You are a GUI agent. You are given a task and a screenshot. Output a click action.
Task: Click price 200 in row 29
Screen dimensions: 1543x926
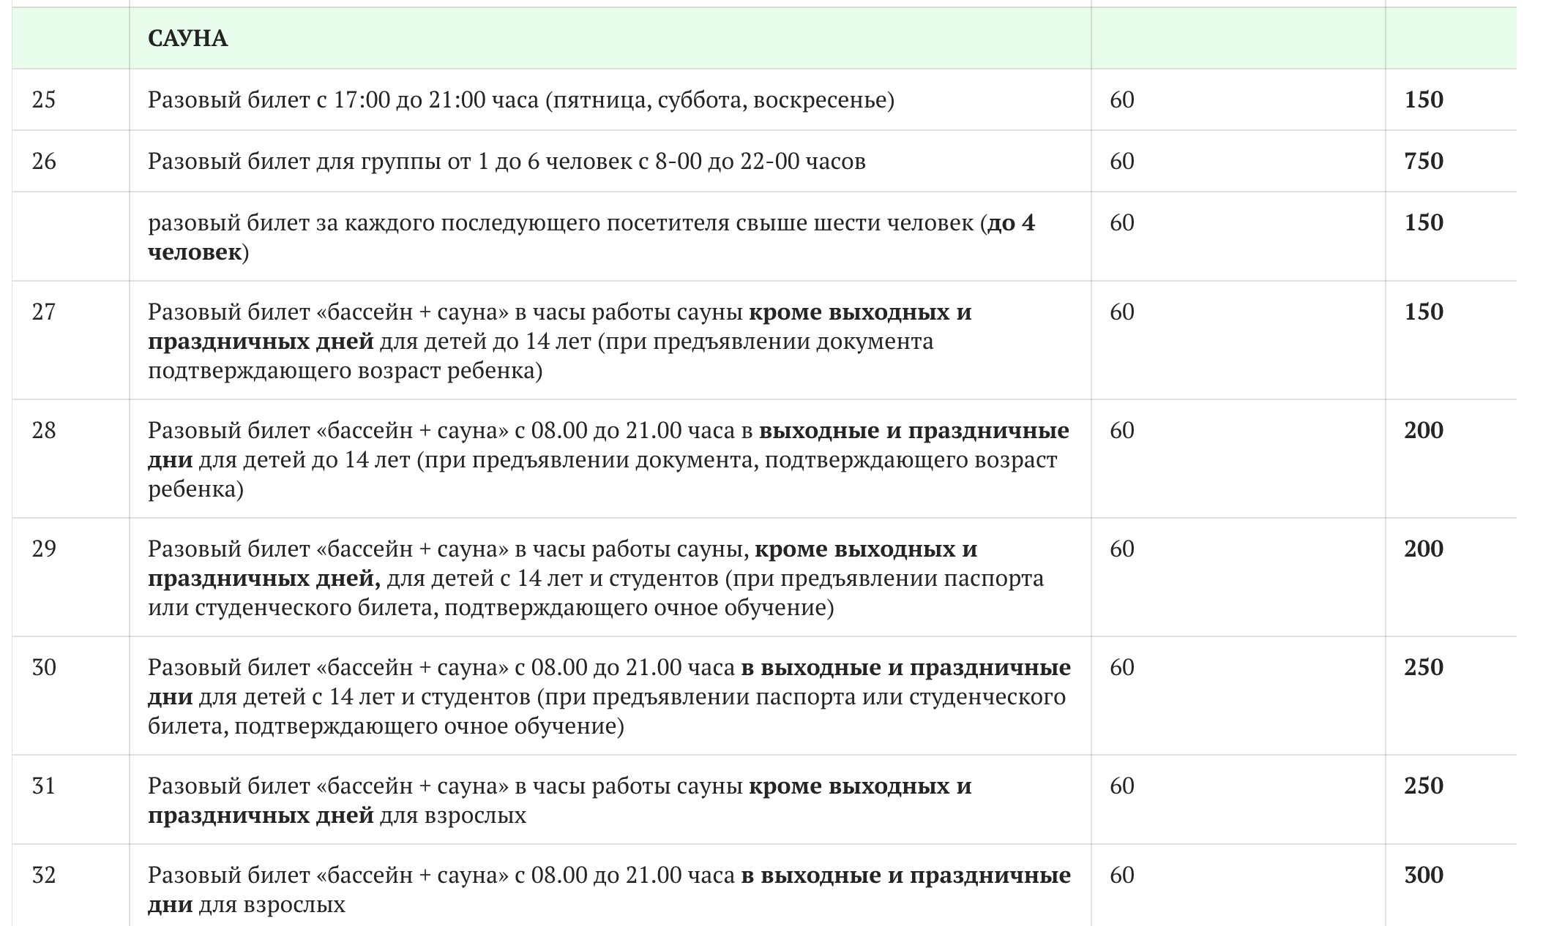[1424, 549]
